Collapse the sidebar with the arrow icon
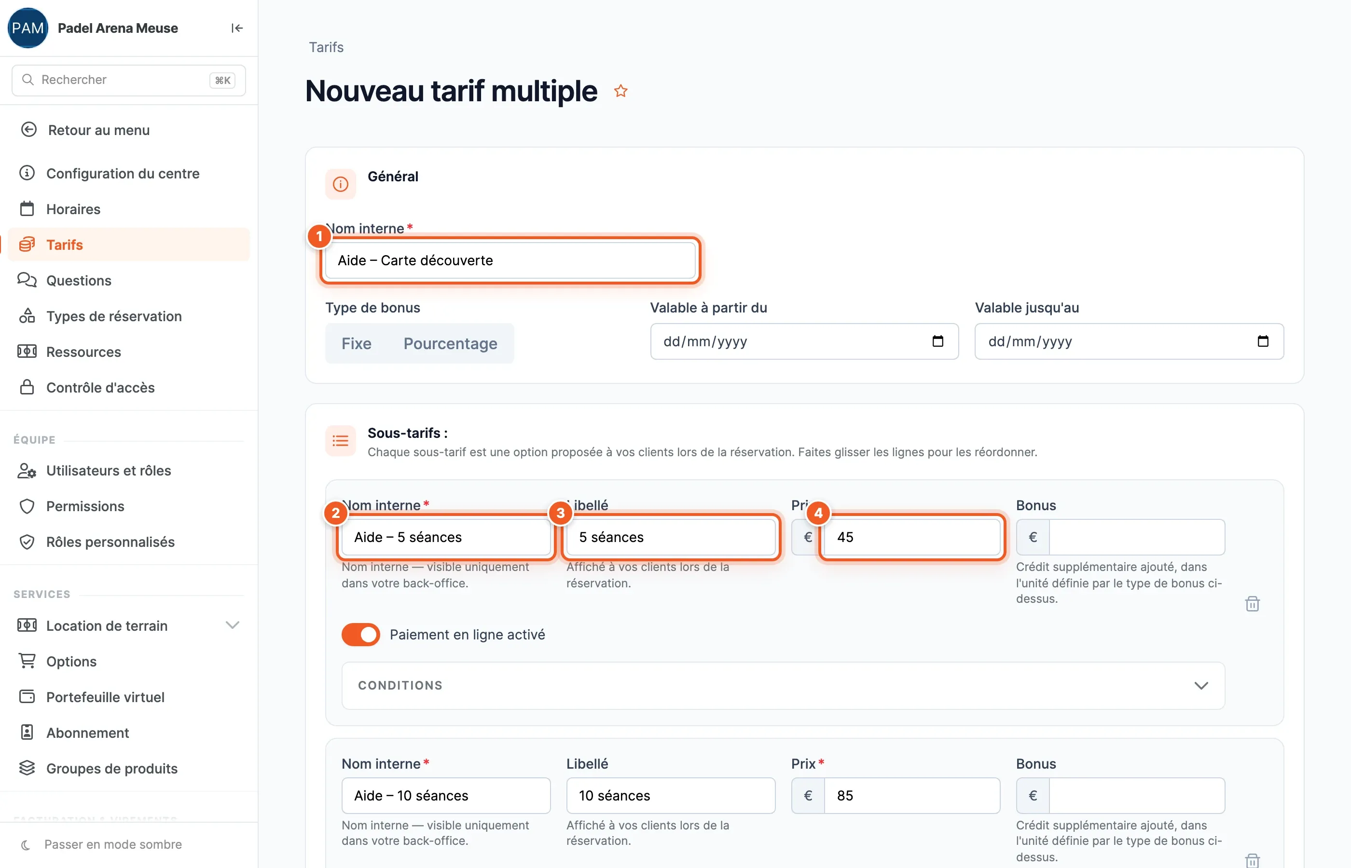1351x868 pixels. 237,28
